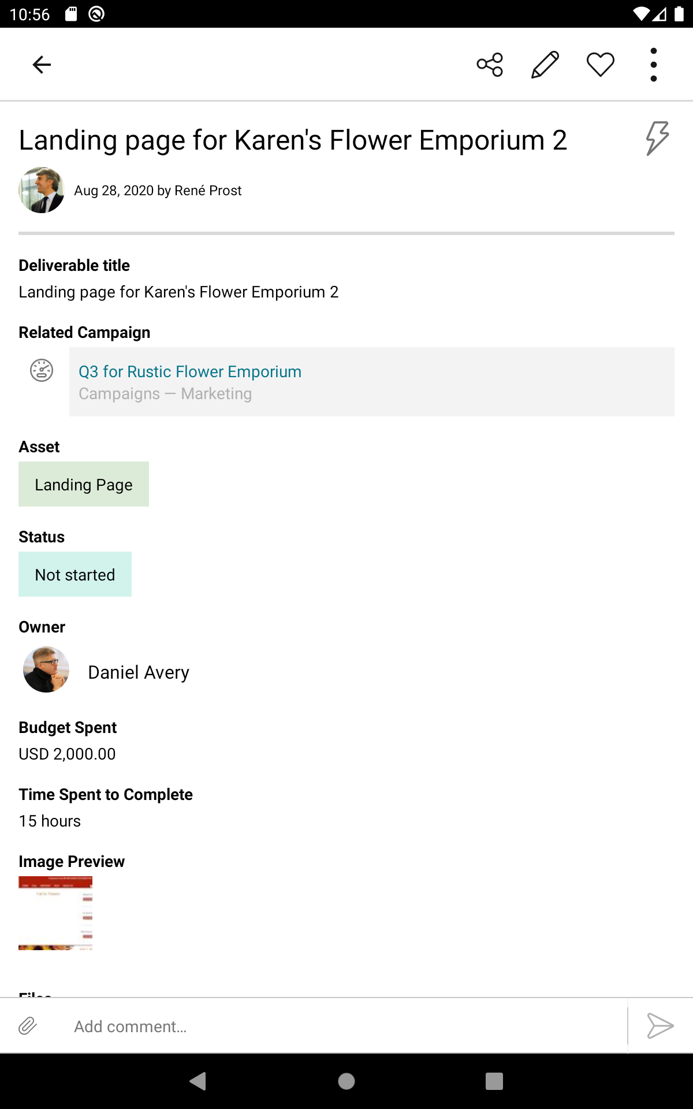The width and height of the screenshot is (693, 1109).
Task: Select the Landing Page asset tag
Action: [x=84, y=485]
